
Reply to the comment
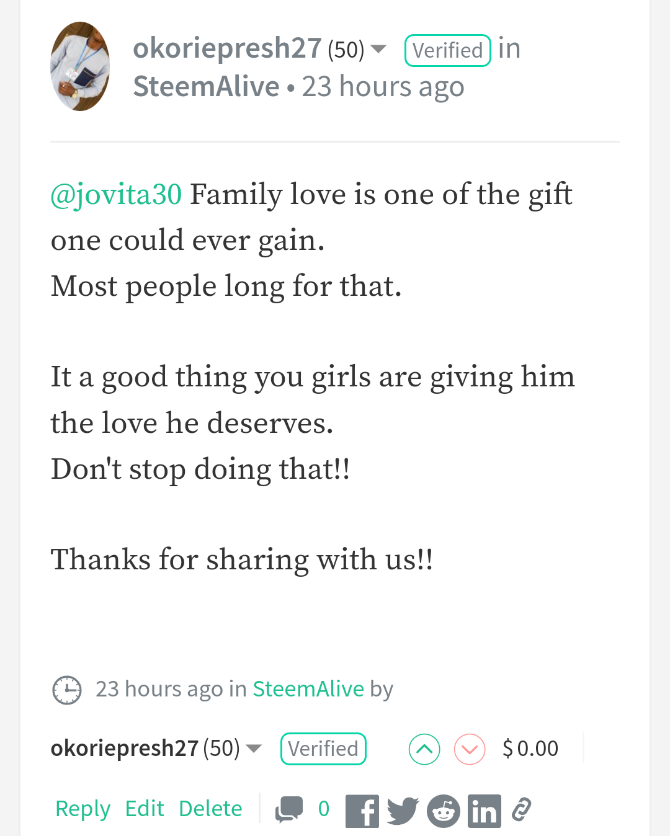pyautogui.click(x=83, y=809)
